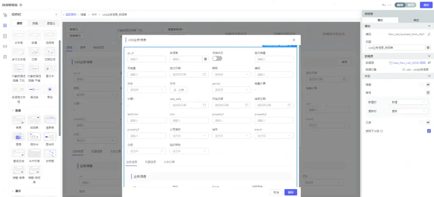The height and width of the screenshot is (197, 434).
Task: Switch to 属性 tab in properties panel
Action: click(380, 20)
